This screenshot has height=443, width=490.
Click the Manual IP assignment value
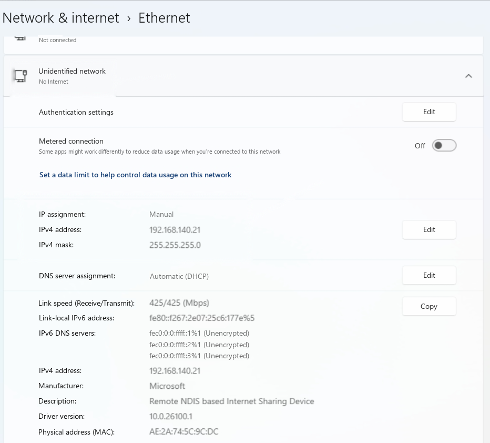(161, 215)
